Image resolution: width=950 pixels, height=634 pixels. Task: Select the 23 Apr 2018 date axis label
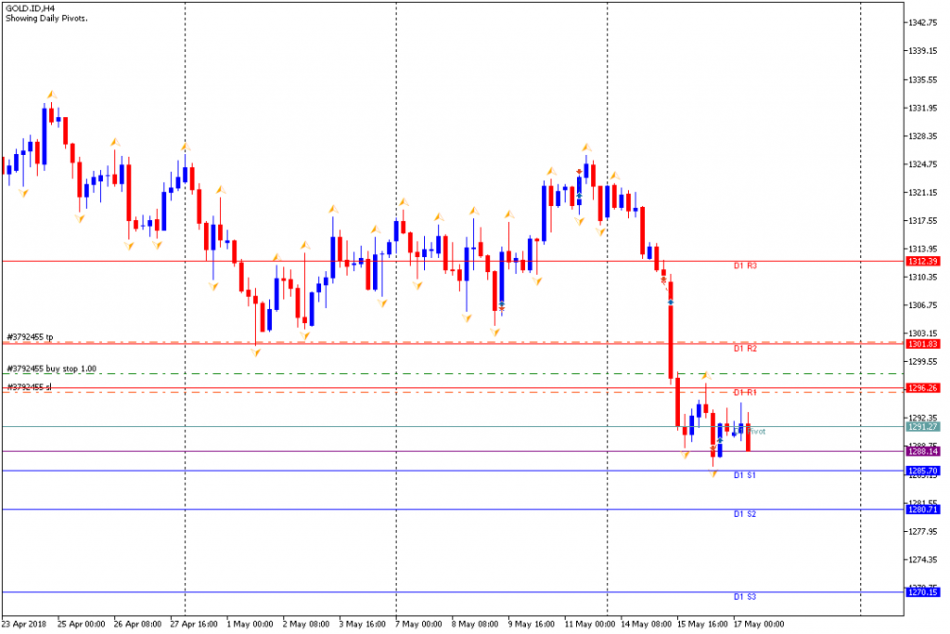(23, 624)
